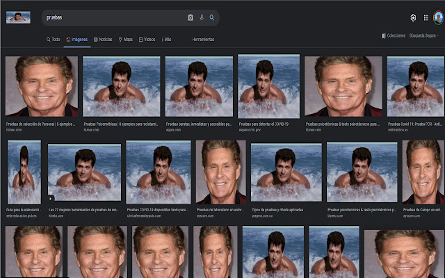Screen dimensions: 445x278
Task: Open the Pruebas Covid 19: Prueba PCR image
Action: click(416, 86)
